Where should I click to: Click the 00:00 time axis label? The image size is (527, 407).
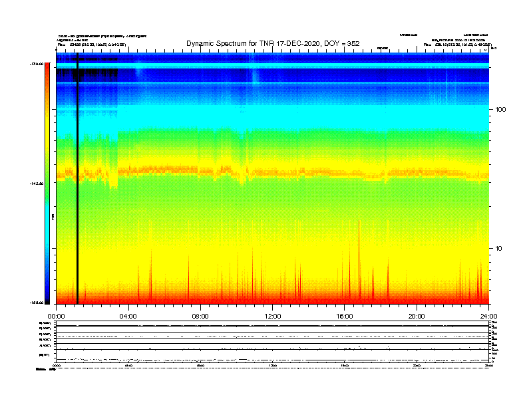point(56,316)
